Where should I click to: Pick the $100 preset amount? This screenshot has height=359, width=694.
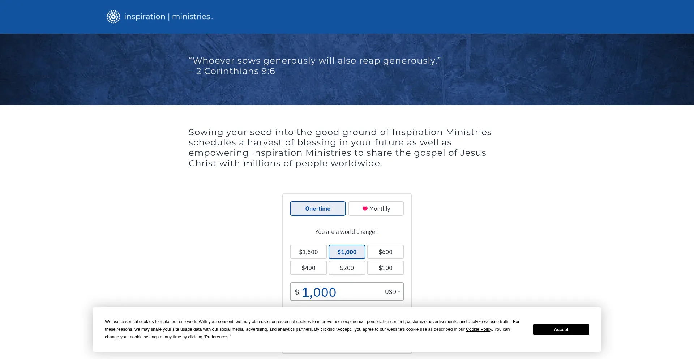click(x=385, y=268)
